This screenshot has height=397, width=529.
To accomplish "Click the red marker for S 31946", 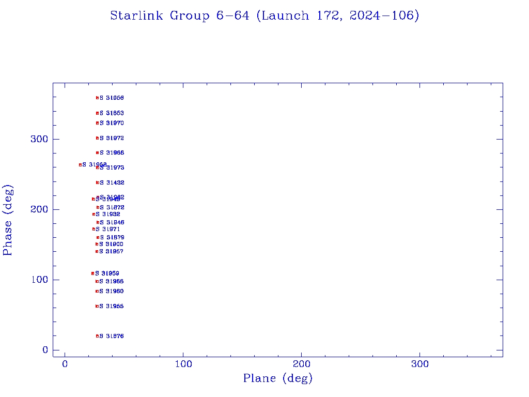I will coord(98,222).
